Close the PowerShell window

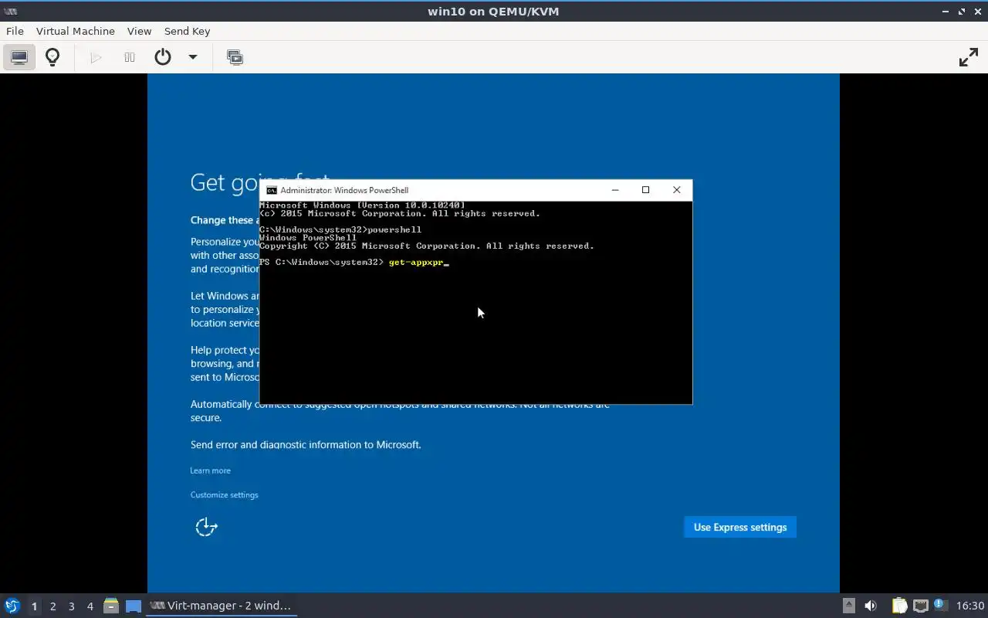point(677,190)
